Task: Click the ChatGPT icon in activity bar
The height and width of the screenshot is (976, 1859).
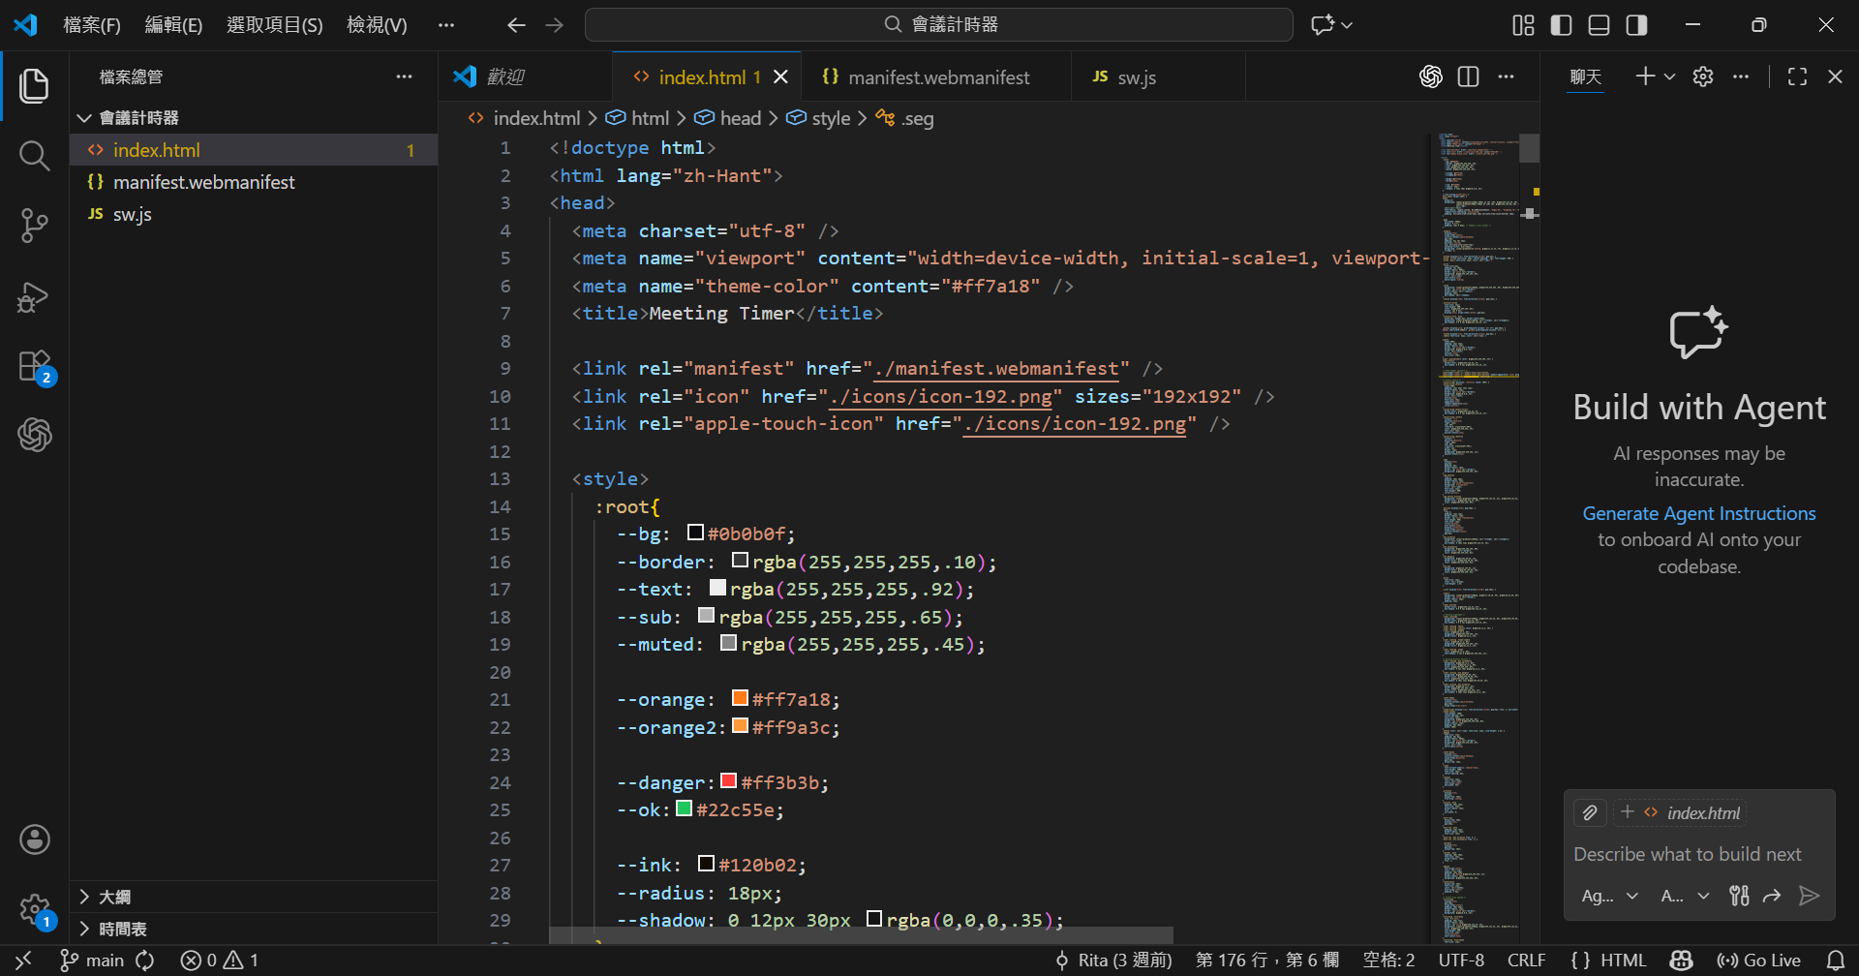Action: 34,435
